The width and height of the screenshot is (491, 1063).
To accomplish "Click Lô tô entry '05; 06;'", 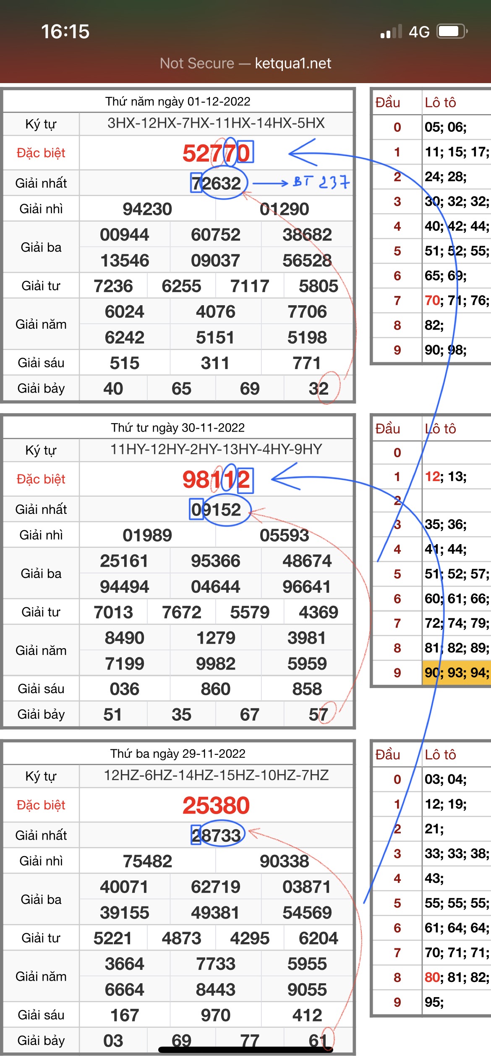I will point(446,127).
